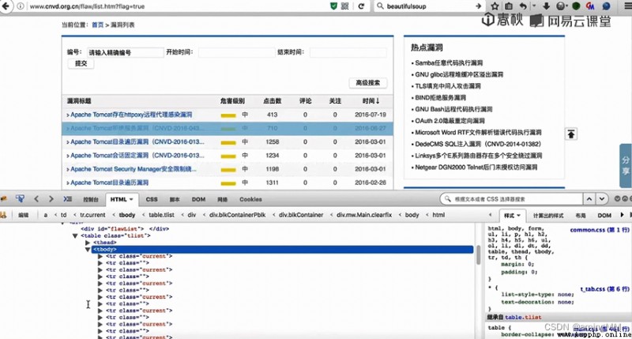Click Firebug back history arrow
The width and height of the screenshot is (632, 339).
36,198
